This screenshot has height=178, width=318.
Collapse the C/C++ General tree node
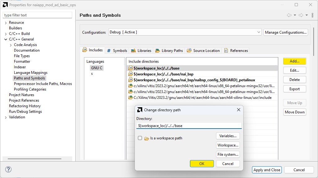point(6,39)
